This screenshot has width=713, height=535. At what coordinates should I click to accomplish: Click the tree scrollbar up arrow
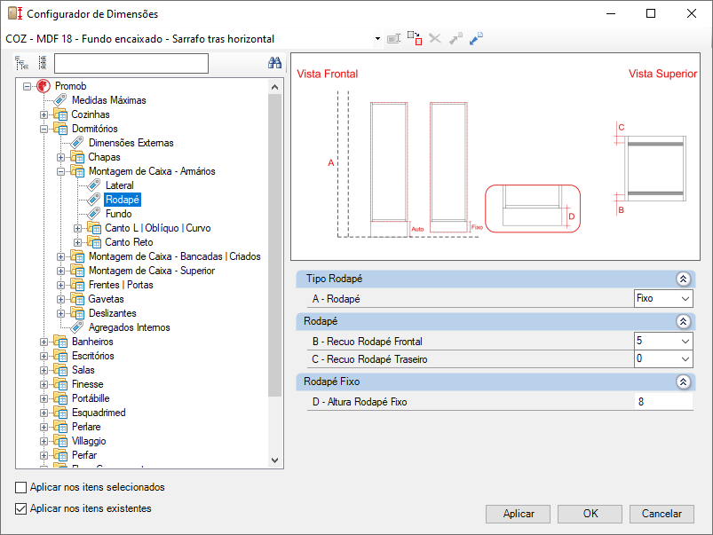click(274, 87)
